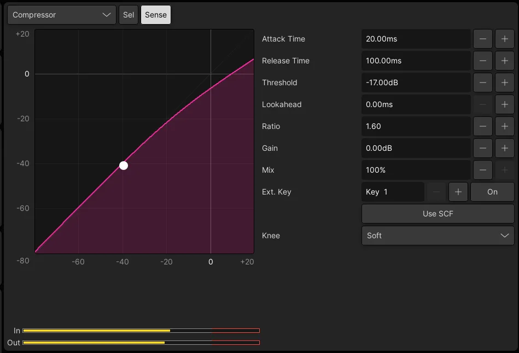Click the Use SCF button

point(438,214)
